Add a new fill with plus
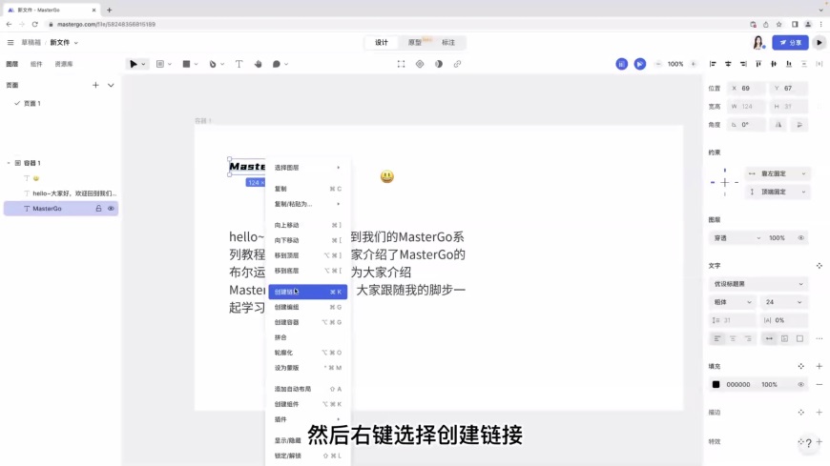Viewport: 830px width, 466px height. click(x=820, y=366)
